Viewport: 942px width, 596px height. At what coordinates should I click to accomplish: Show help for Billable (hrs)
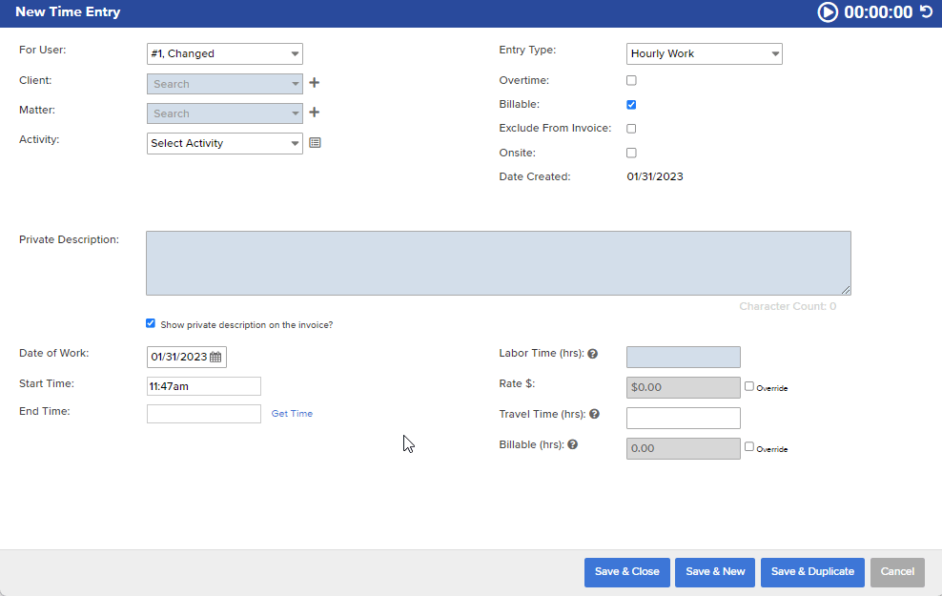(x=572, y=444)
